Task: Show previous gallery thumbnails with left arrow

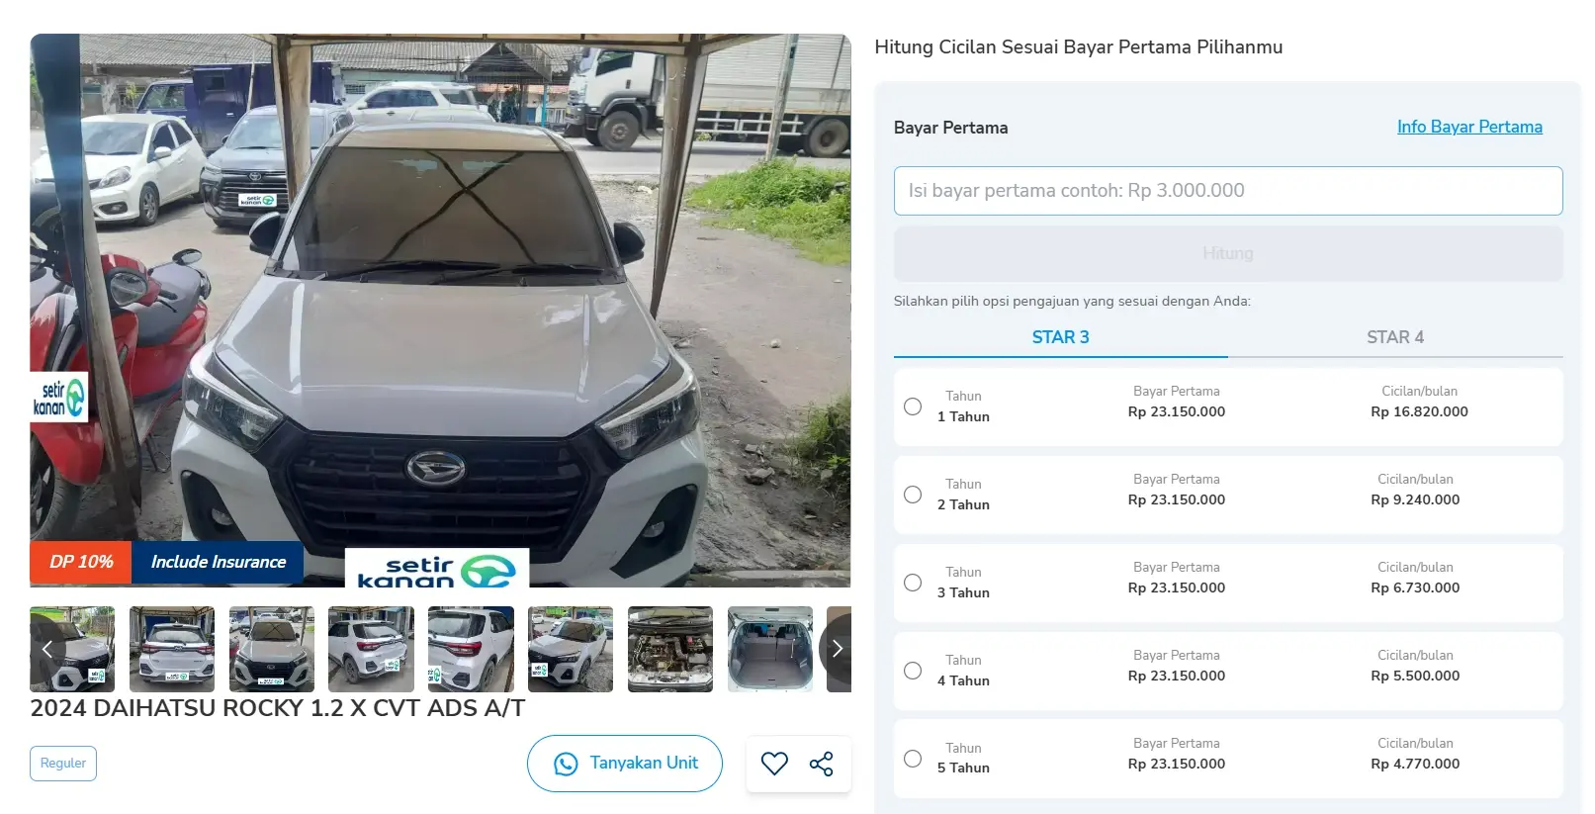Action: 46,649
